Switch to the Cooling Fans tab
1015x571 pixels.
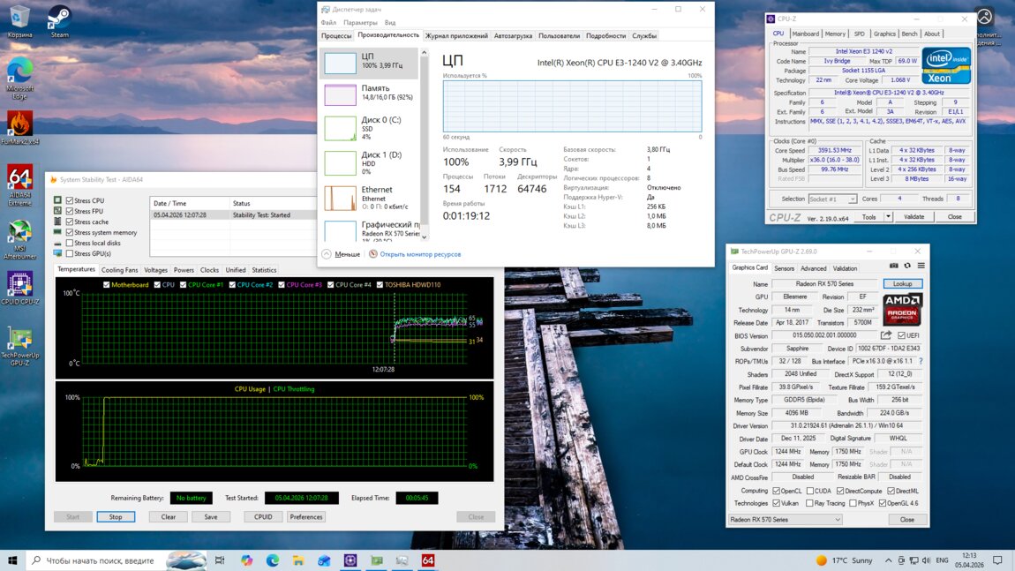[119, 270]
